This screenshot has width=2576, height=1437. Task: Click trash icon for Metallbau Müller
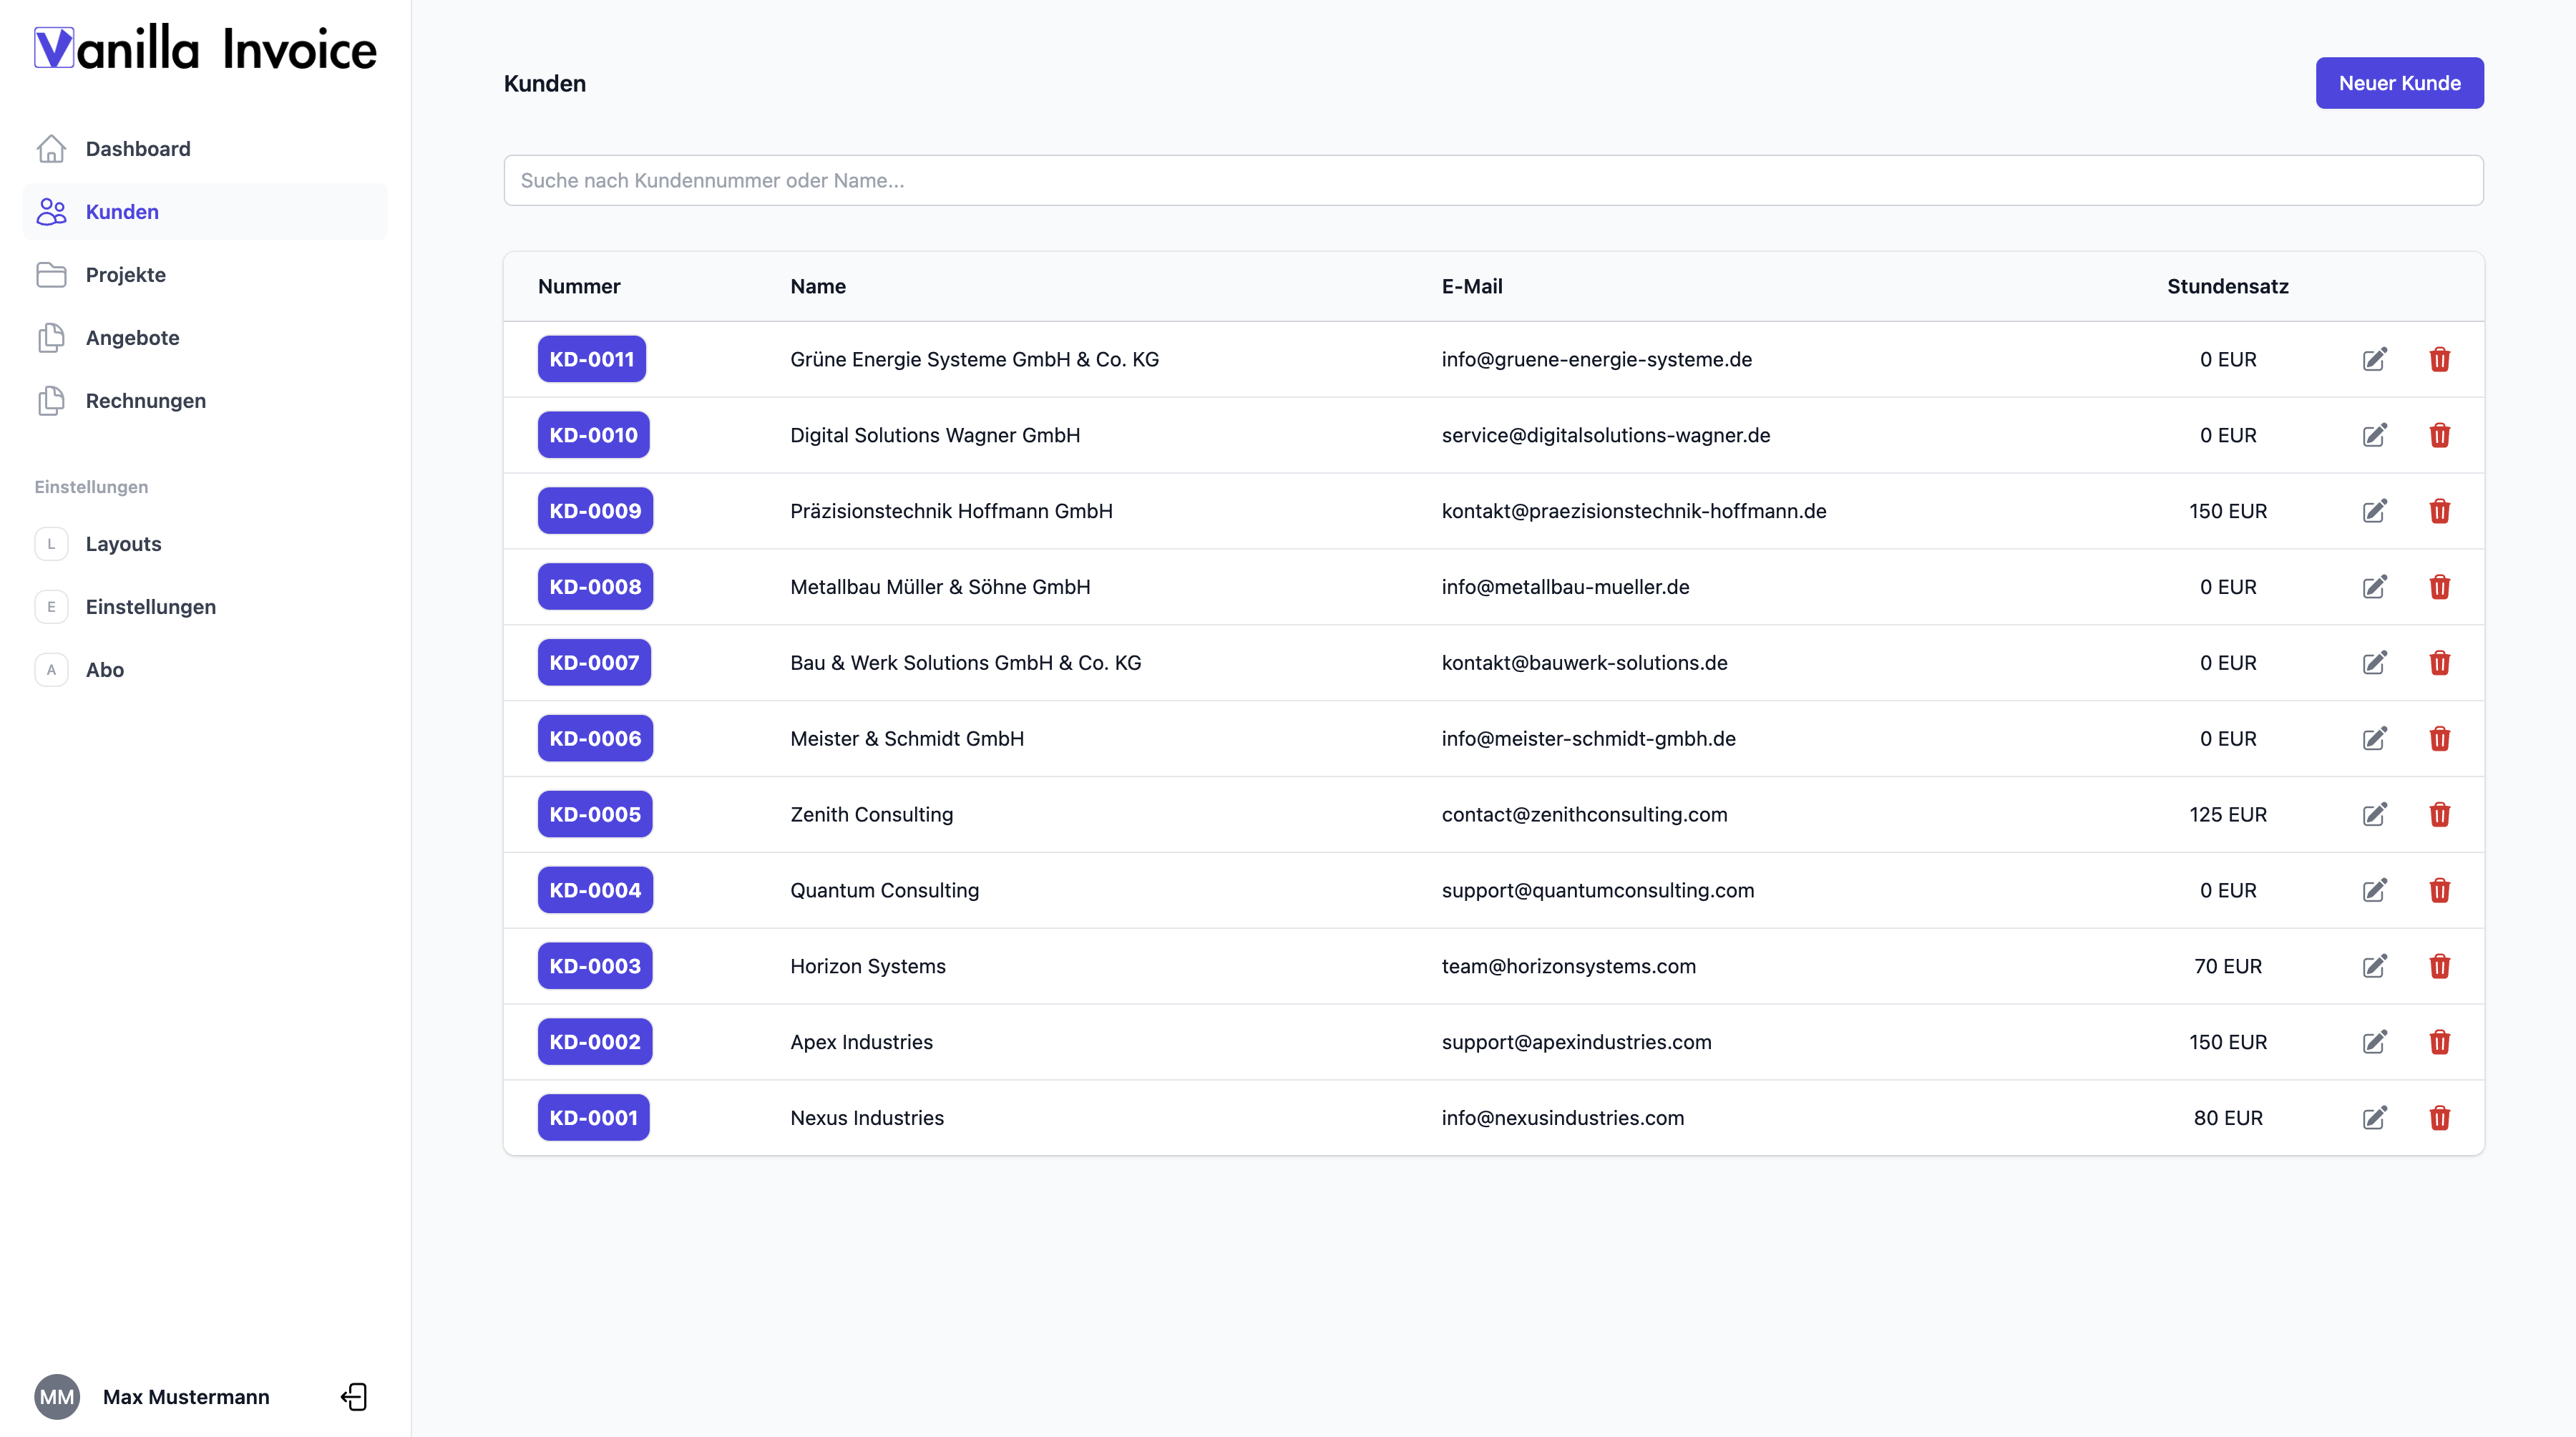coord(2439,587)
